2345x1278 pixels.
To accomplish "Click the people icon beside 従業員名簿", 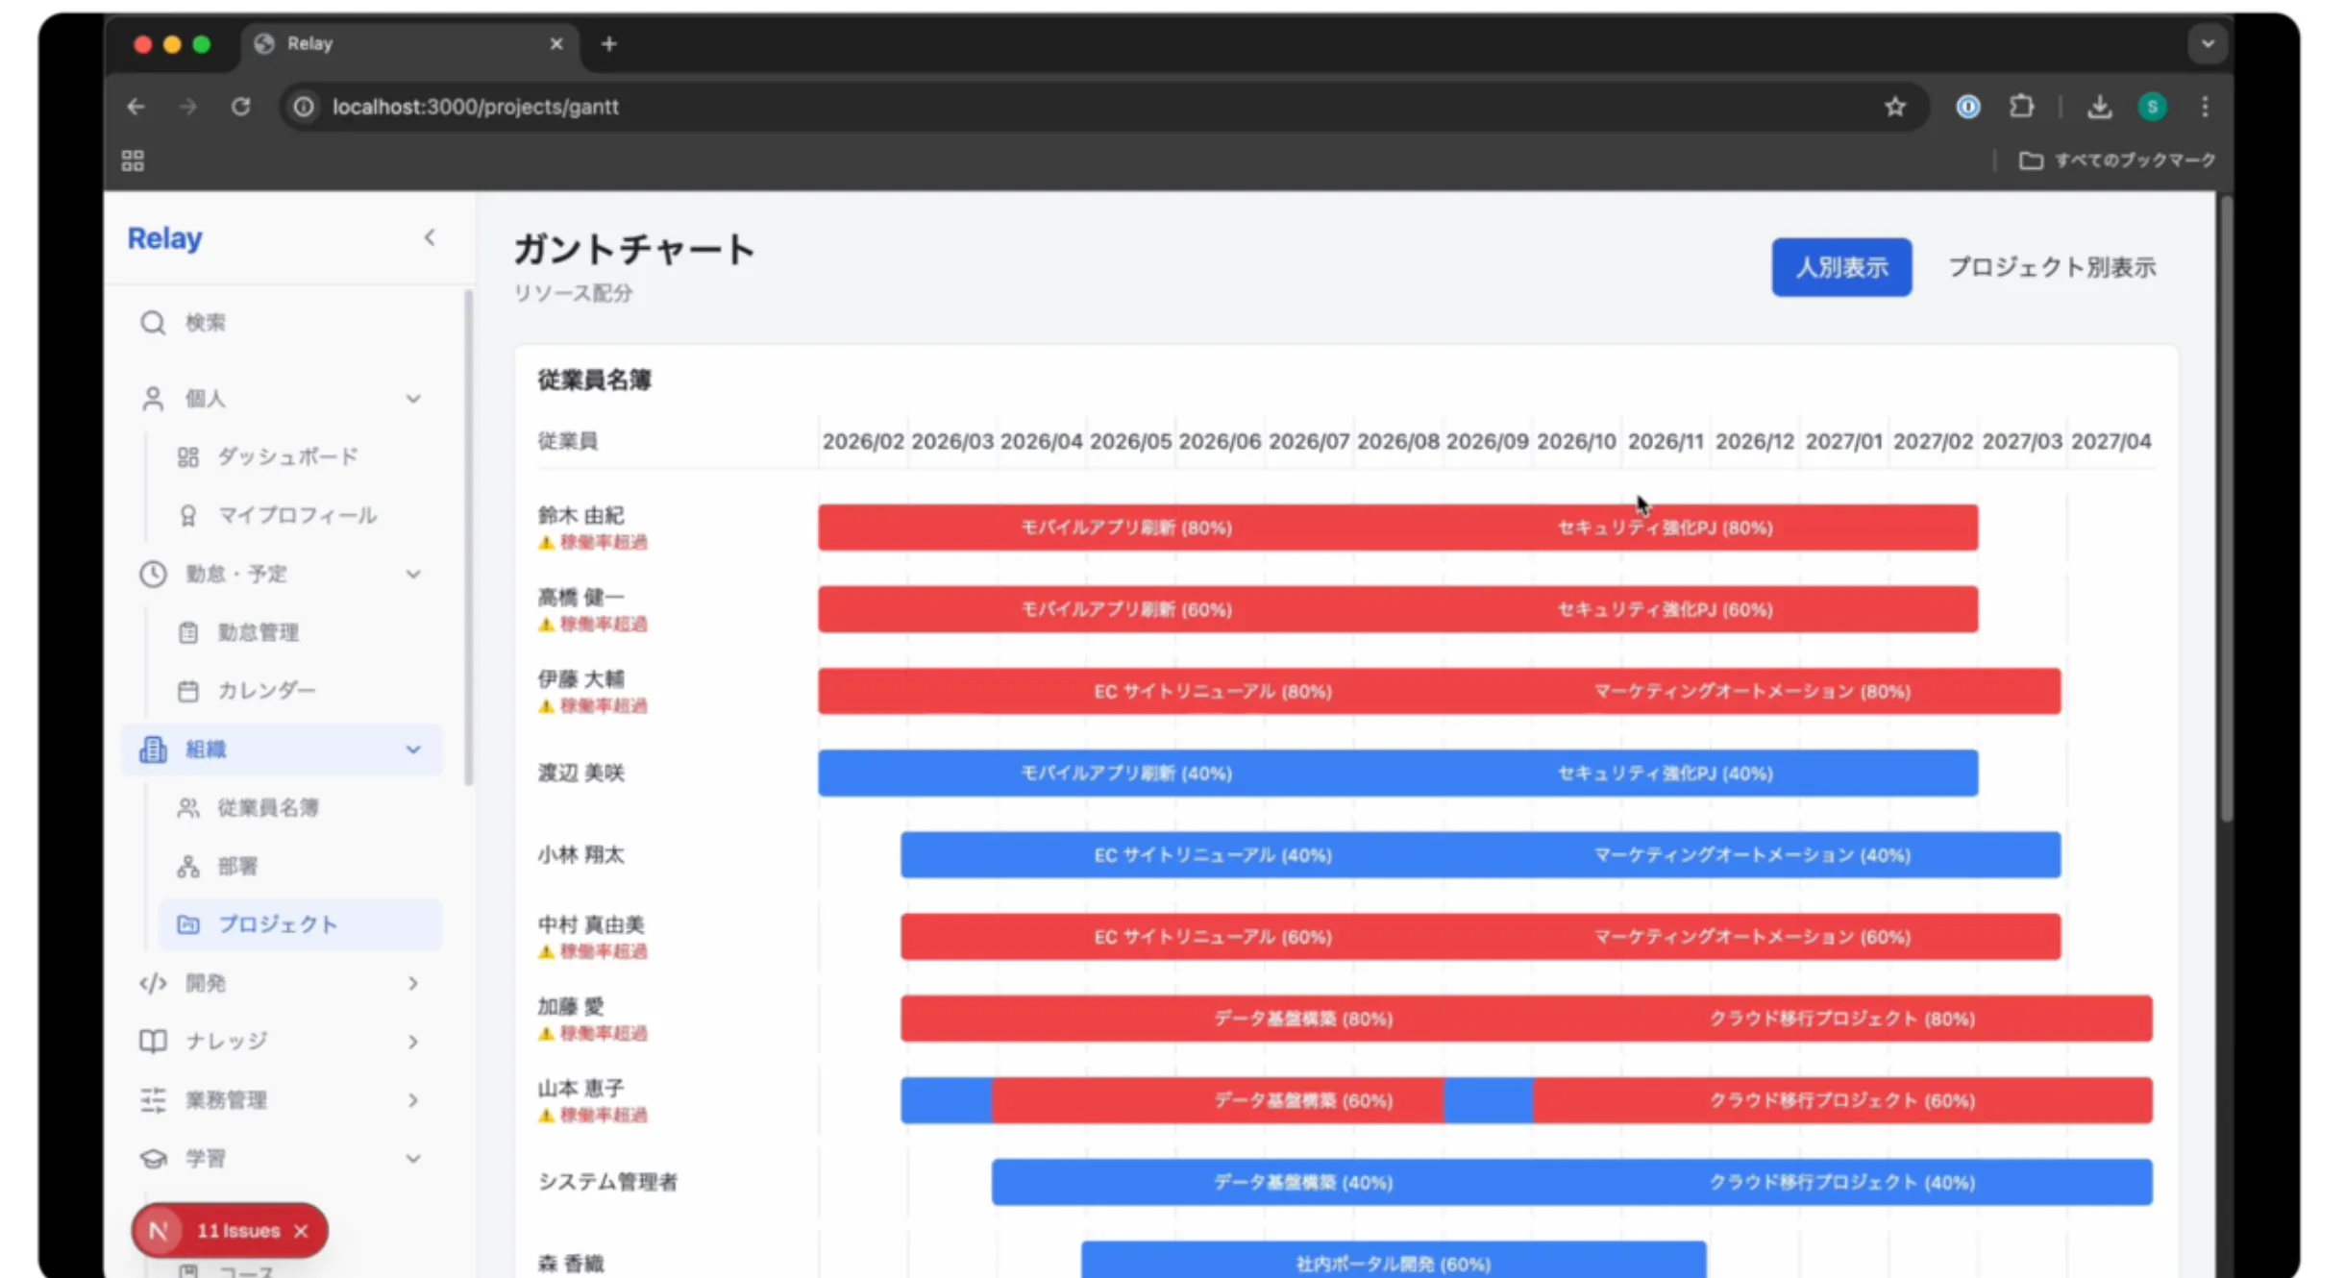I will tap(188, 808).
